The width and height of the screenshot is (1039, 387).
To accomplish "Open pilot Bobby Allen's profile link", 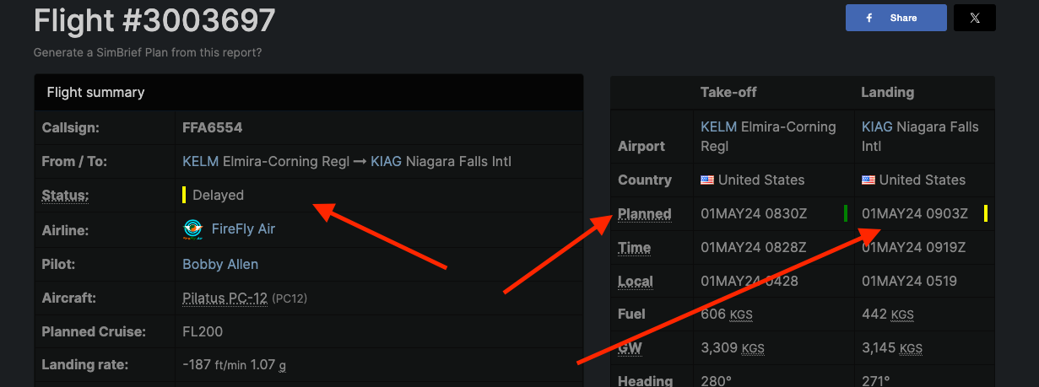I will coord(220,264).
